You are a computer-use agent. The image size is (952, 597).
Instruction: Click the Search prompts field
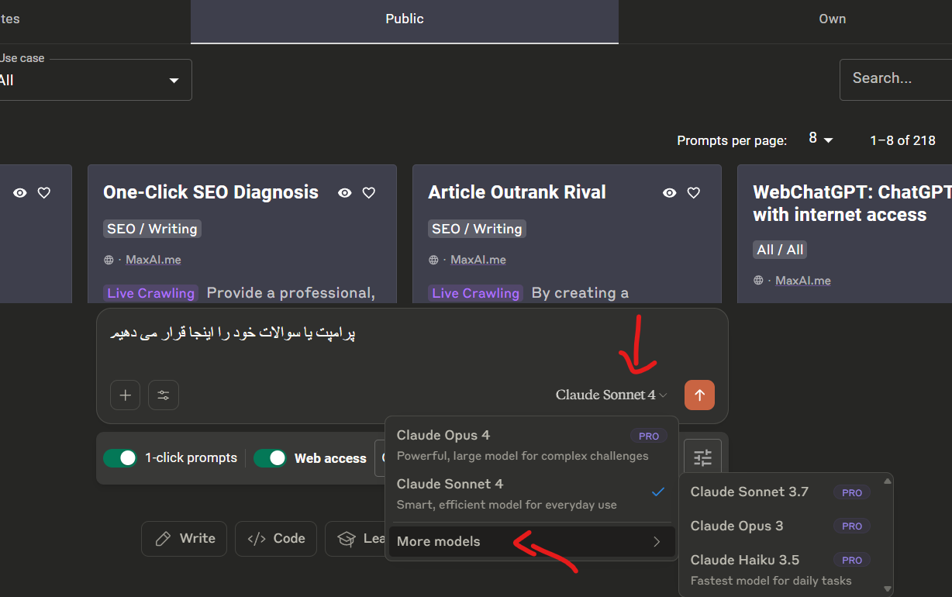click(895, 79)
